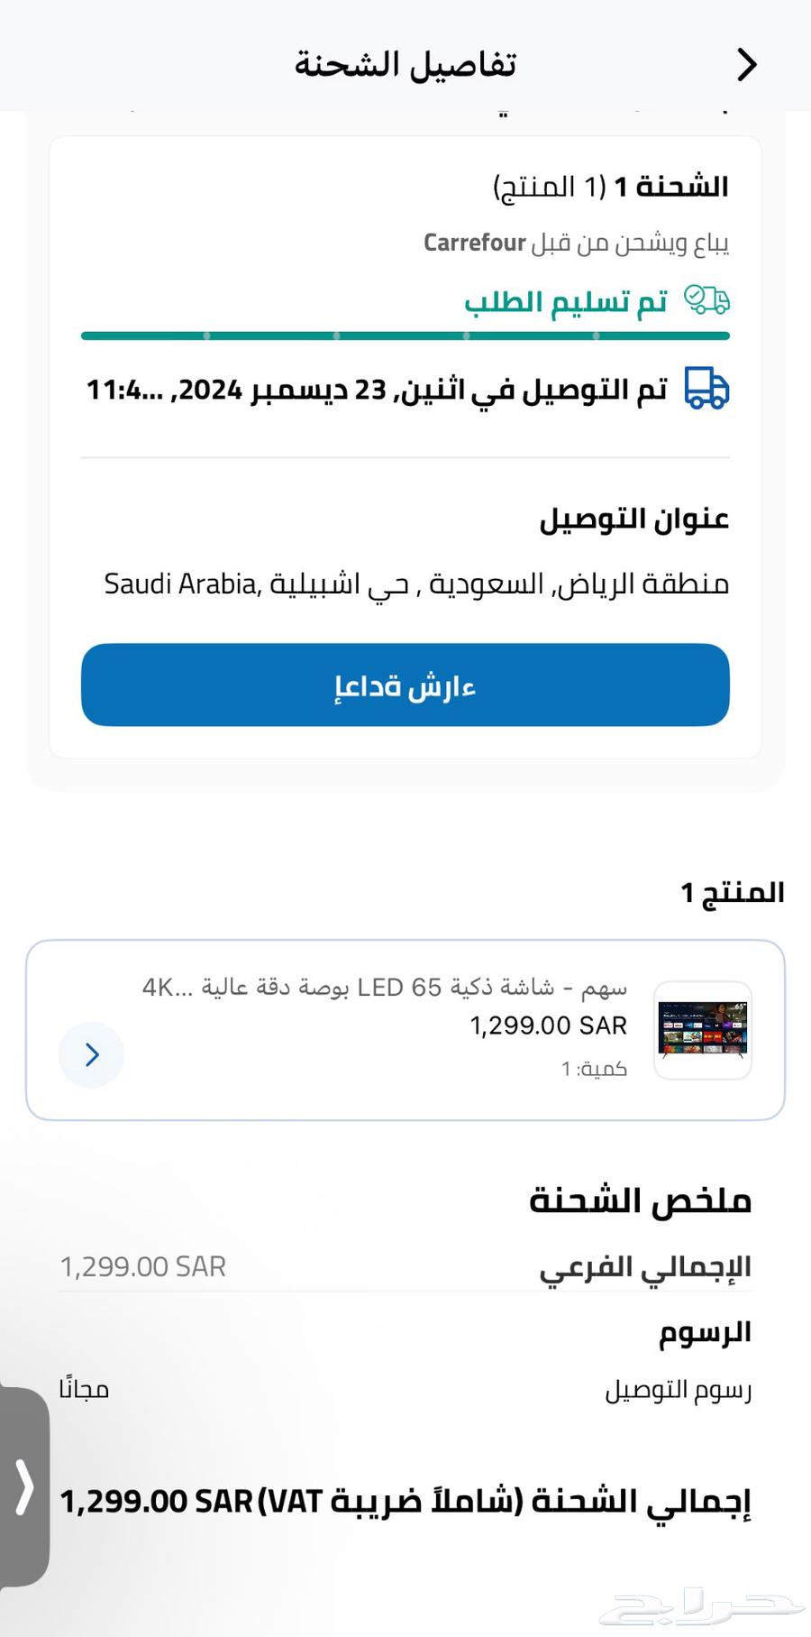Click the "تفاصيل الشحنة" page title
The height and width of the screenshot is (1637, 811).
[x=405, y=65]
